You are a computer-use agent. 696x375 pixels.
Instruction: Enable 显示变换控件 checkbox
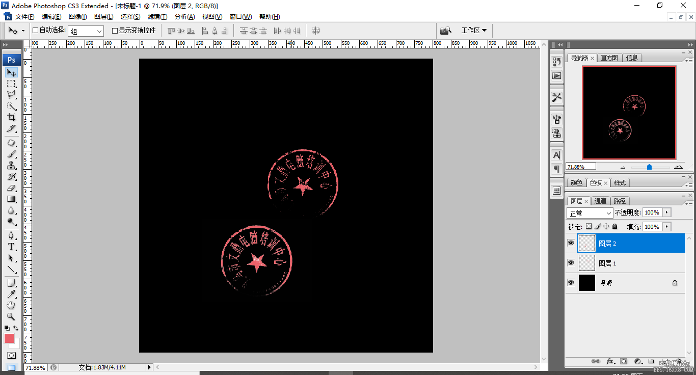tap(115, 31)
